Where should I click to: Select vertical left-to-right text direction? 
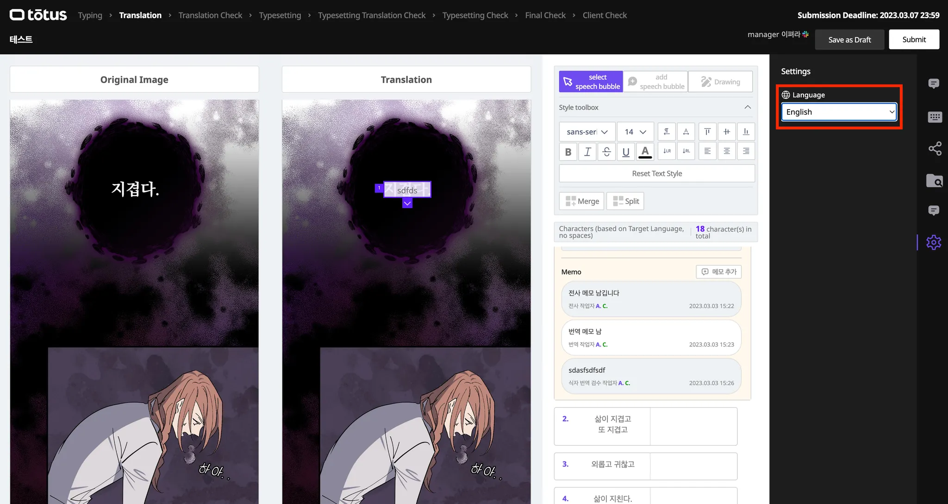pos(667,151)
